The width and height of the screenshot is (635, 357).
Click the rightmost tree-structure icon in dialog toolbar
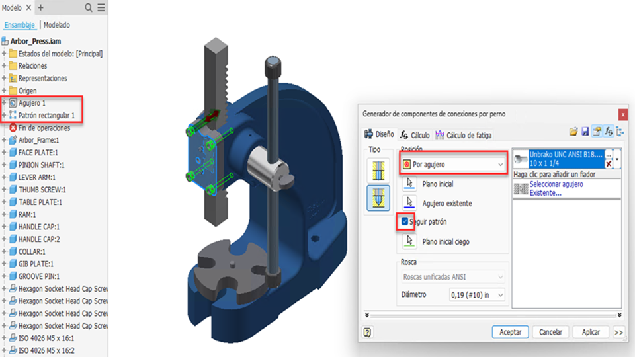620,132
